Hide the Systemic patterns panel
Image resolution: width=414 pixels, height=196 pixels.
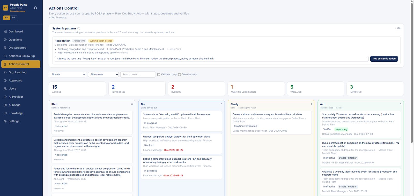click(398, 28)
